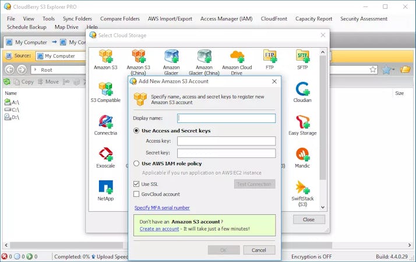Expand the Root path arrow
This screenshot has height=262, width=416.
[x=36, y=69]
